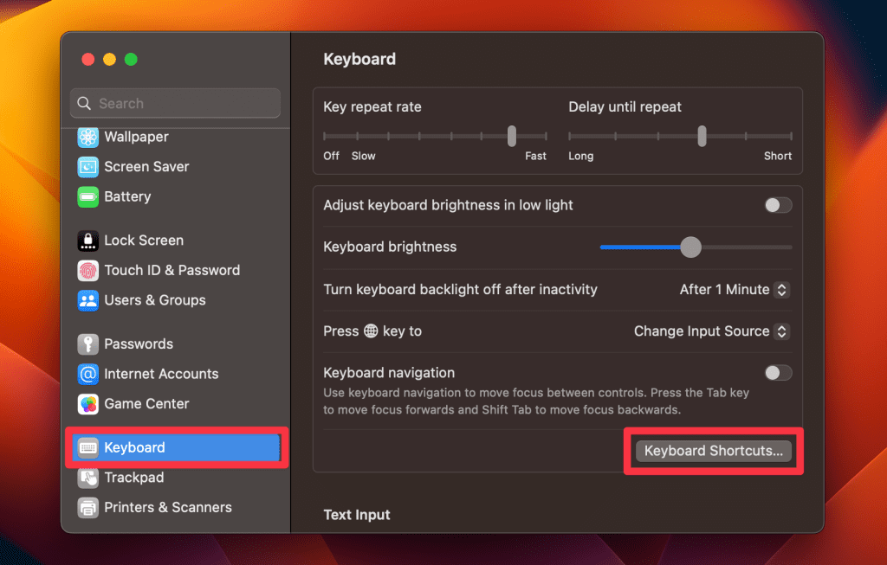Click the Passwords key icon
The height and width of the screenshot is (565, 887).
pyautogui.click(x=87, y=344)
